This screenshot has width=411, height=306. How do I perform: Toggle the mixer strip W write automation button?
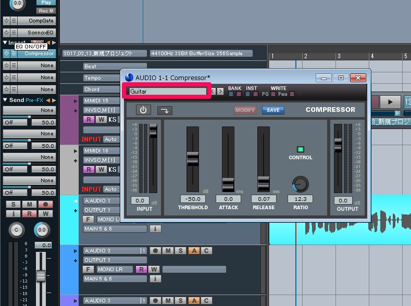46,213
